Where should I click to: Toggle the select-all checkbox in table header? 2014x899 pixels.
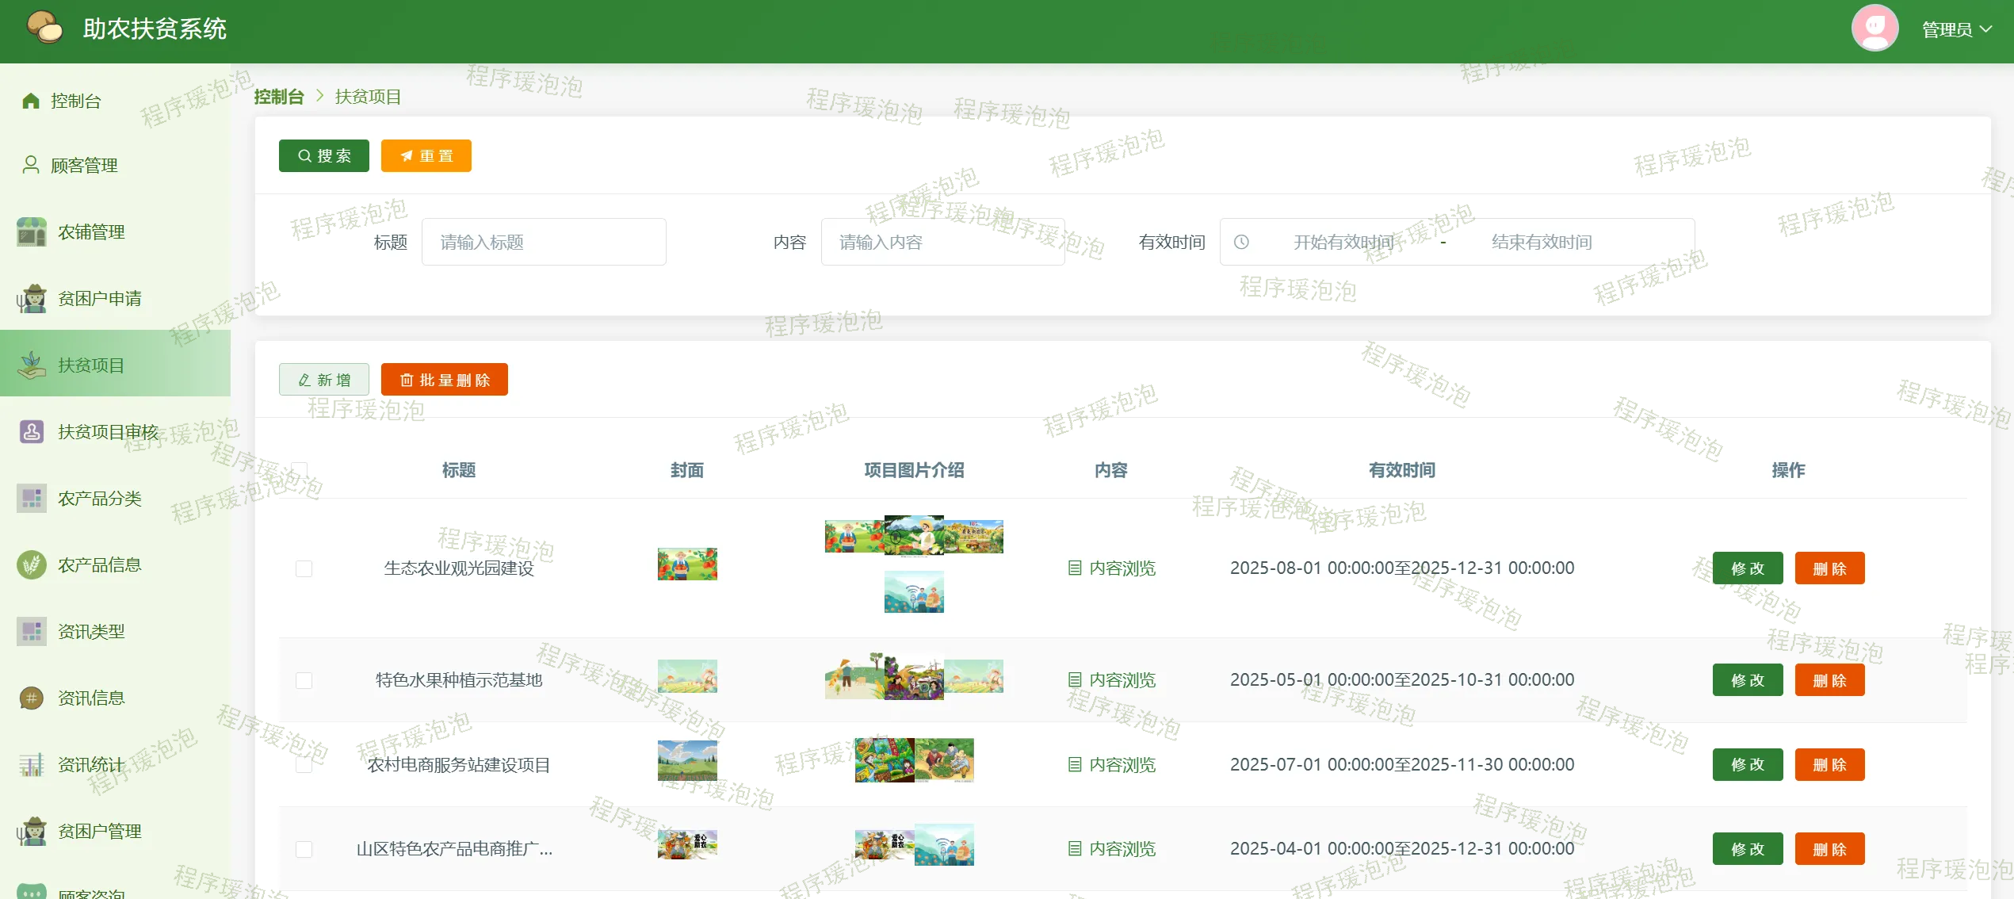(300, 469)
